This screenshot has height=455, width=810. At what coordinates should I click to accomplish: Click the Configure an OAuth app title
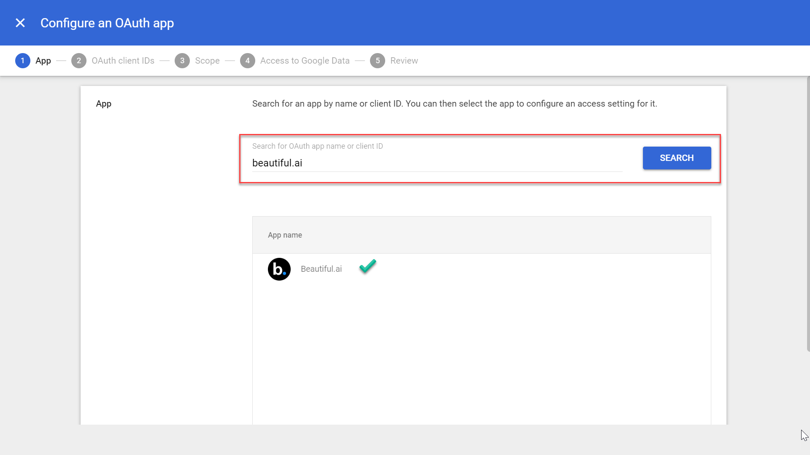107,23
